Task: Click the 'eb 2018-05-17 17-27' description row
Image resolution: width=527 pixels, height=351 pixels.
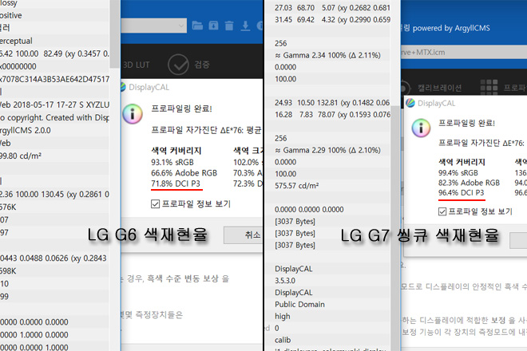Action: click(54, 105)
